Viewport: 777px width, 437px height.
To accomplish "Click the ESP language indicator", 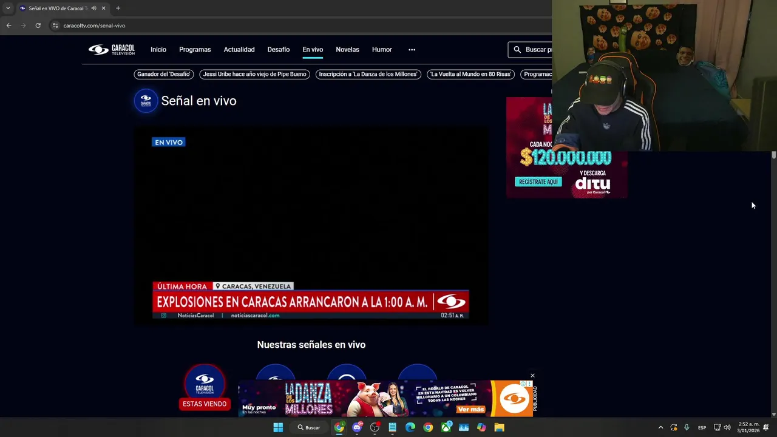I will [702, 427].
